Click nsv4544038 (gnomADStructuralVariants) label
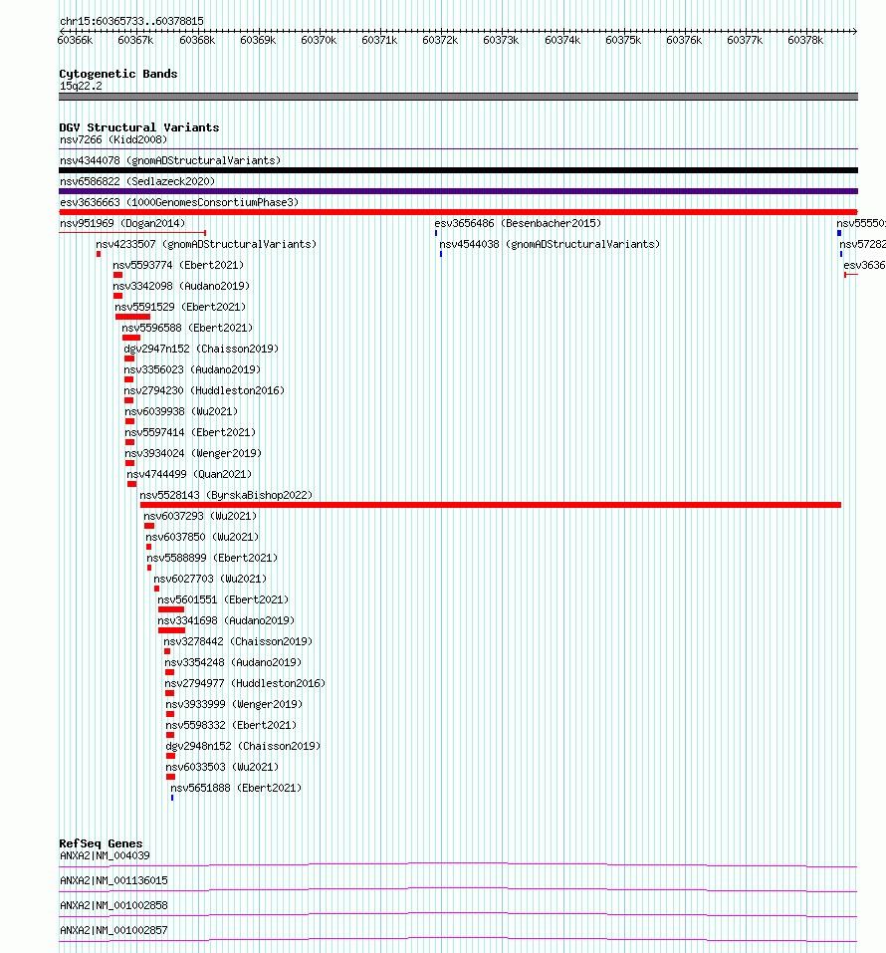Screen dimensions: 886x953 point(550,244)
